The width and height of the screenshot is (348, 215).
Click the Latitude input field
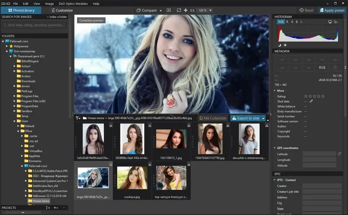point(319,154)
